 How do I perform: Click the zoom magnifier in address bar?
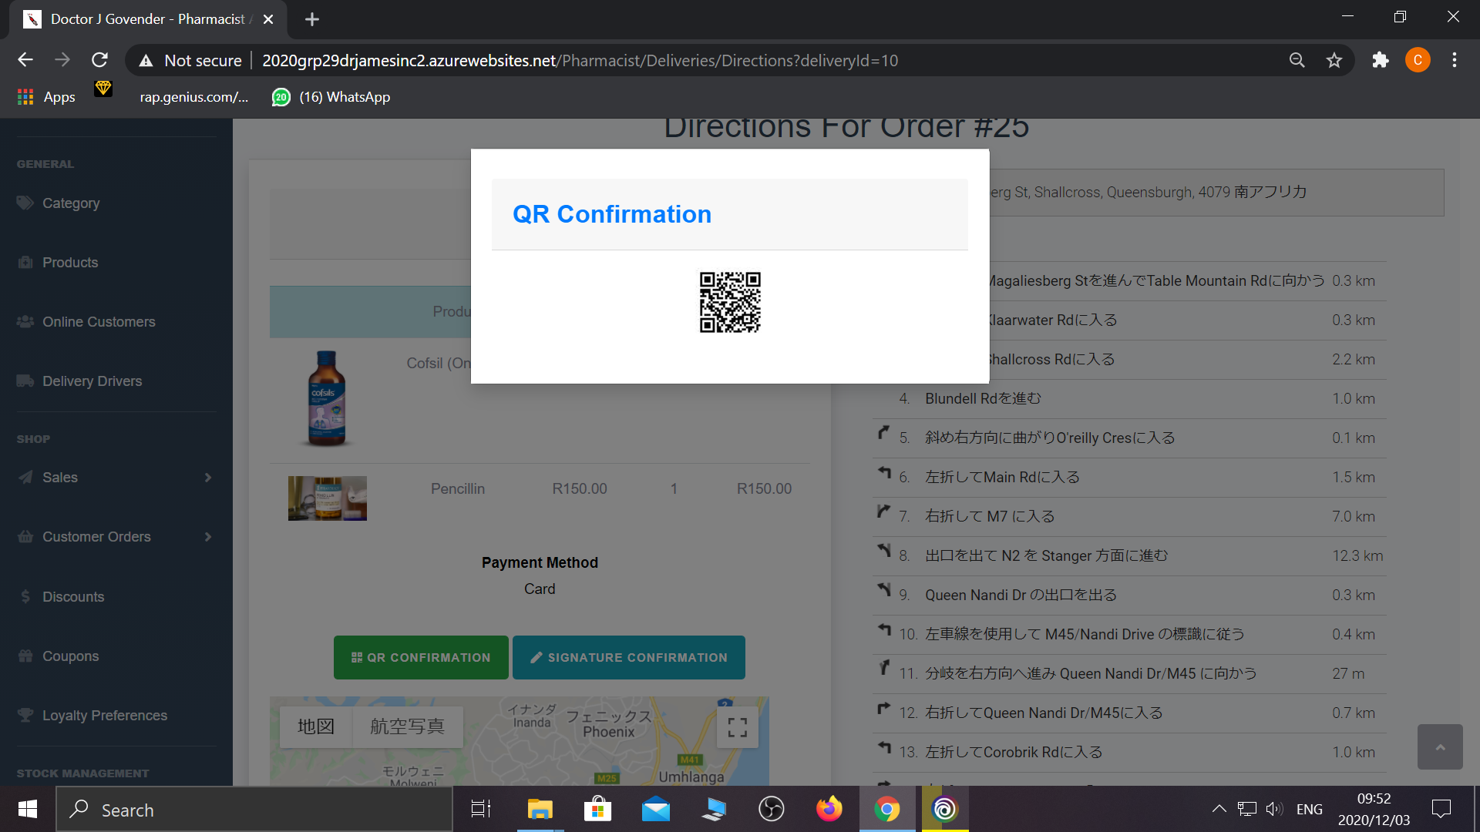coord(1297,60)
